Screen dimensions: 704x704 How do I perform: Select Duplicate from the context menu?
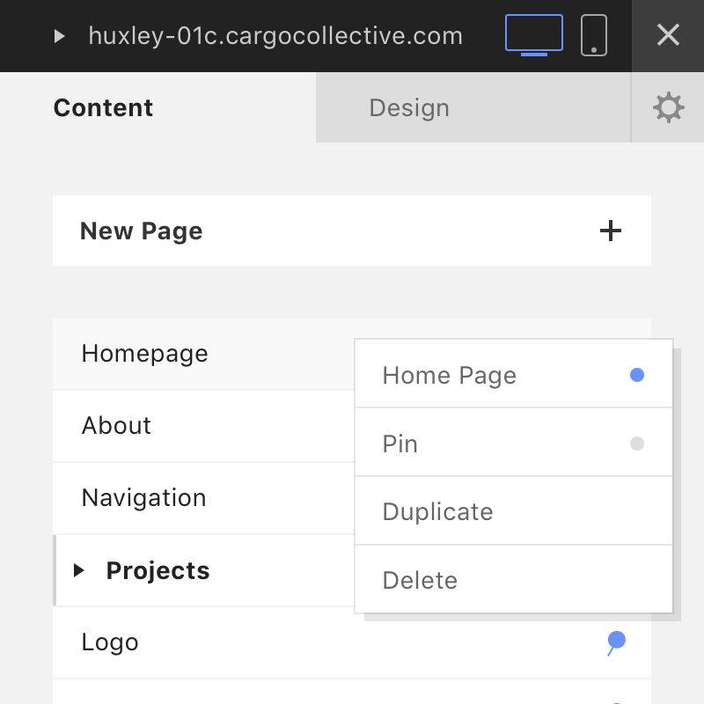coord(437,512)
